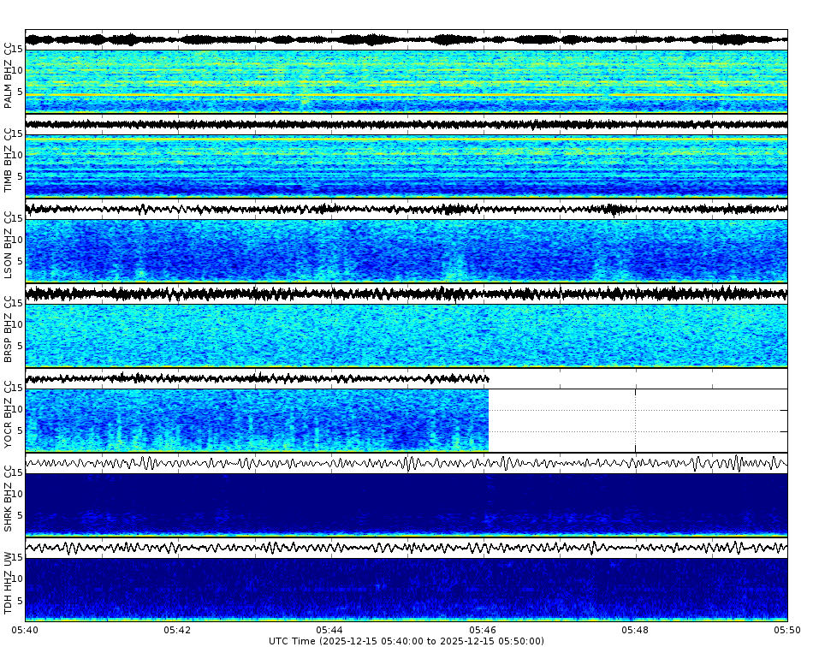Click the UTC Time axis title text
The image size is (813, 647).
tap(406, 638)
